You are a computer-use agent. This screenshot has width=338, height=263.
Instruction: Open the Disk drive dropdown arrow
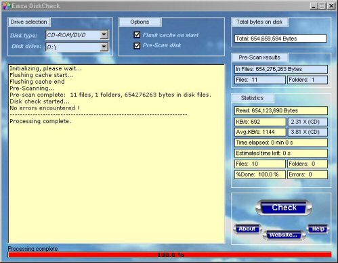104,47
